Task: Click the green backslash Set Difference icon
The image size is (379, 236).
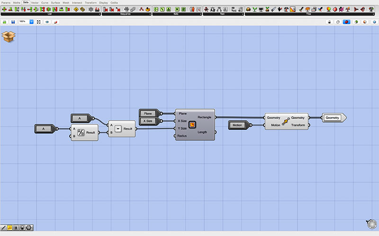Action: (162, 9)
